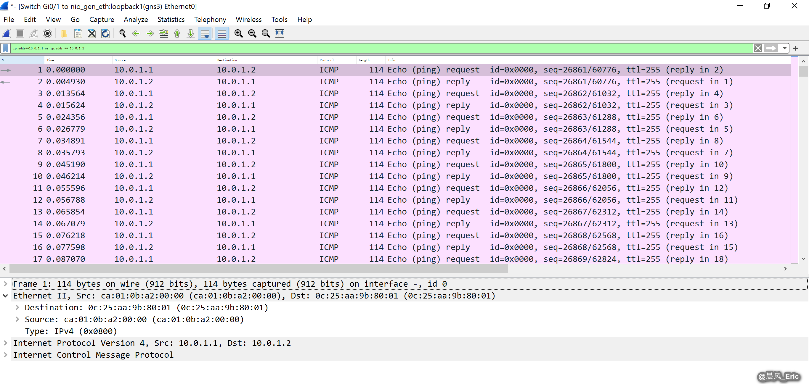The height and width of the screenshot is (384, 809).
Task: Select packet 16 at time 0.077598
Action: point(395,247)
